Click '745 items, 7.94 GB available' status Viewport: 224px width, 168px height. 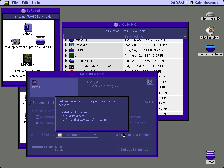[125, 31]
